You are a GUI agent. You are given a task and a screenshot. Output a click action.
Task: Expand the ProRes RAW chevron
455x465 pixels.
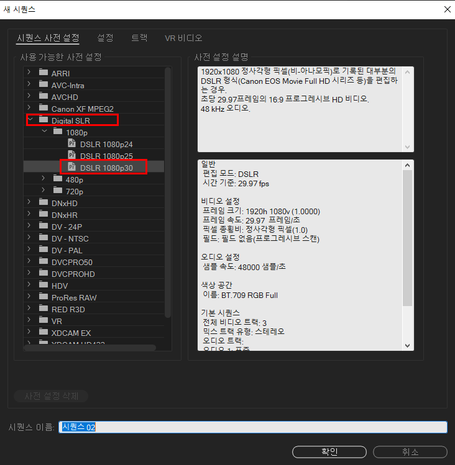tap(29, 296)
